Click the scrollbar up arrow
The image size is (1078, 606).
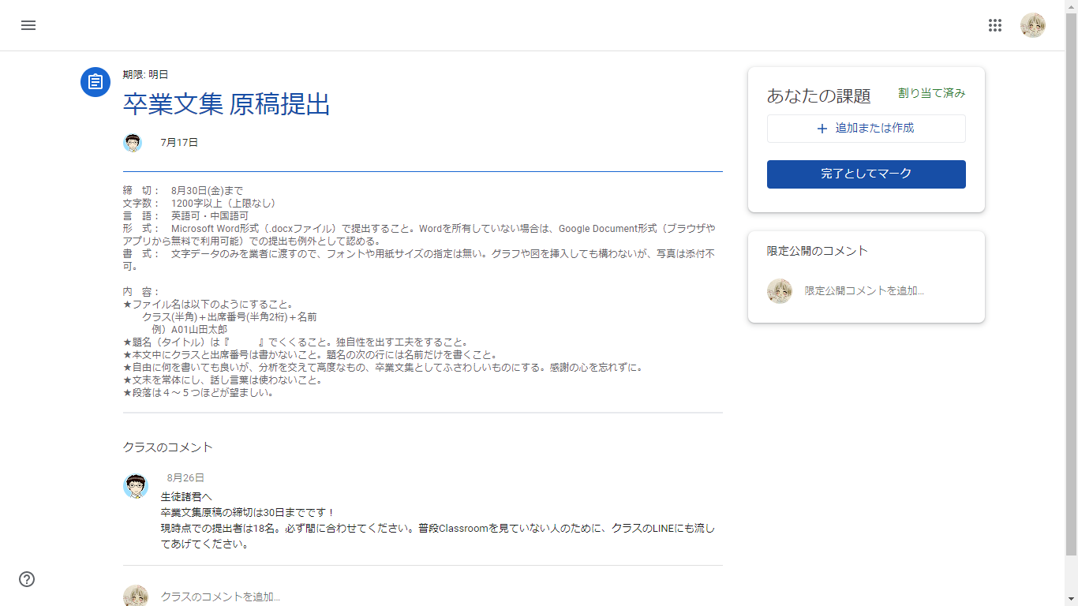click(1071, 6)
